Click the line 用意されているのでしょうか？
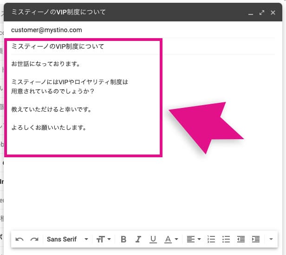Screen dimensions: 286x255 (53, 91)
